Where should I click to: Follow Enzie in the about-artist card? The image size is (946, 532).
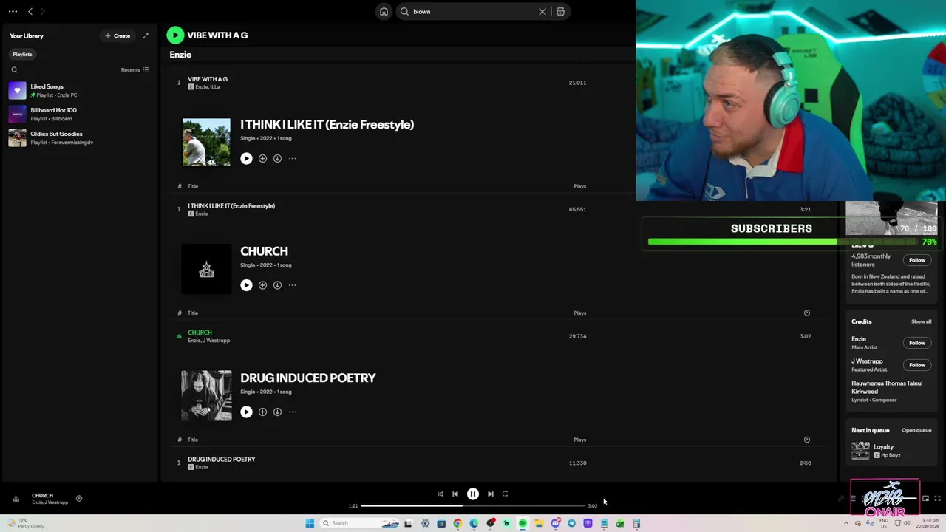(x=917, y=260)
